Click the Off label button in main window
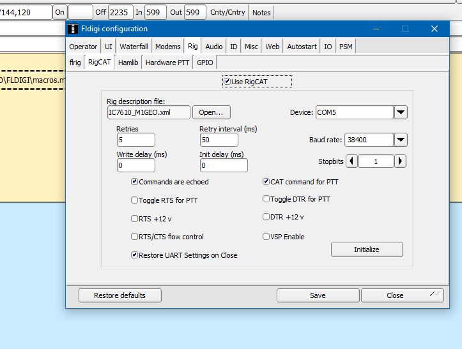Image resolution: width=462 pixels, height=349 pixels. pyautogui.click(x=101, y=12)
